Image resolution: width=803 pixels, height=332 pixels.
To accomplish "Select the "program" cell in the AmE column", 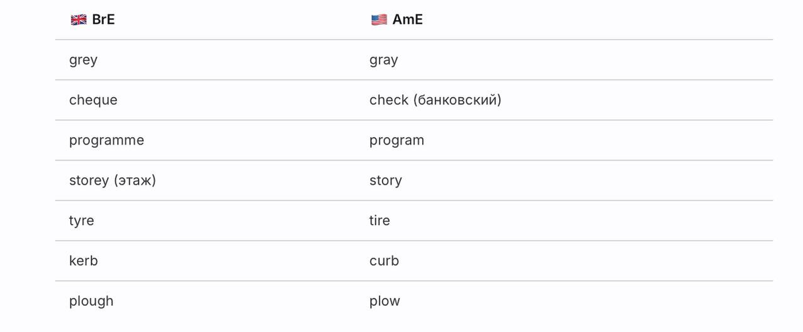I will [x=397, y=141].
